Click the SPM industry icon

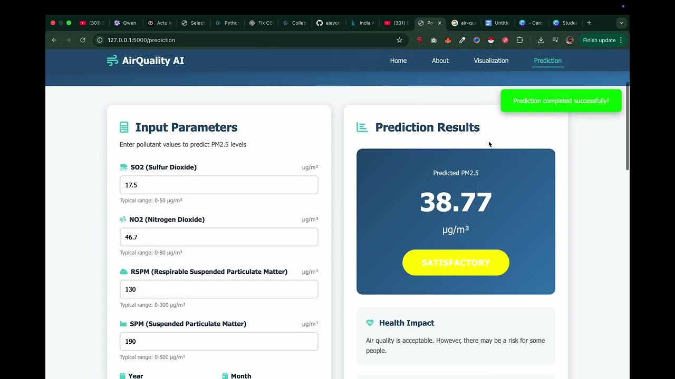123,324
